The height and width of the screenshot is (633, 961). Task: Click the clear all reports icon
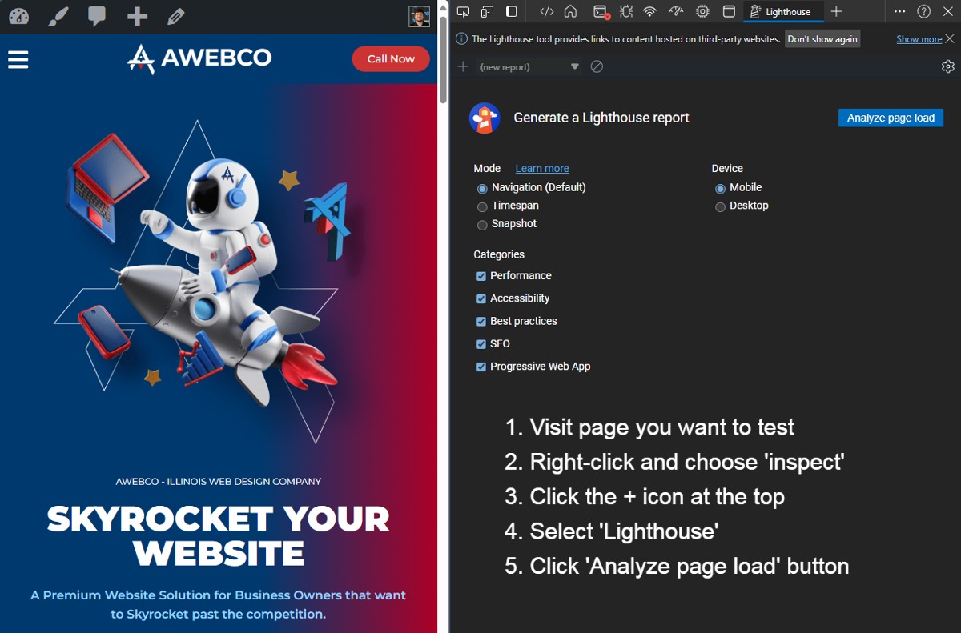597,66
